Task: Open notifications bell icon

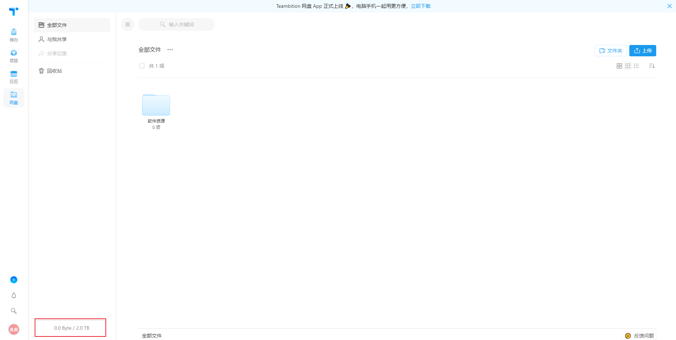Action: [14, 295]
